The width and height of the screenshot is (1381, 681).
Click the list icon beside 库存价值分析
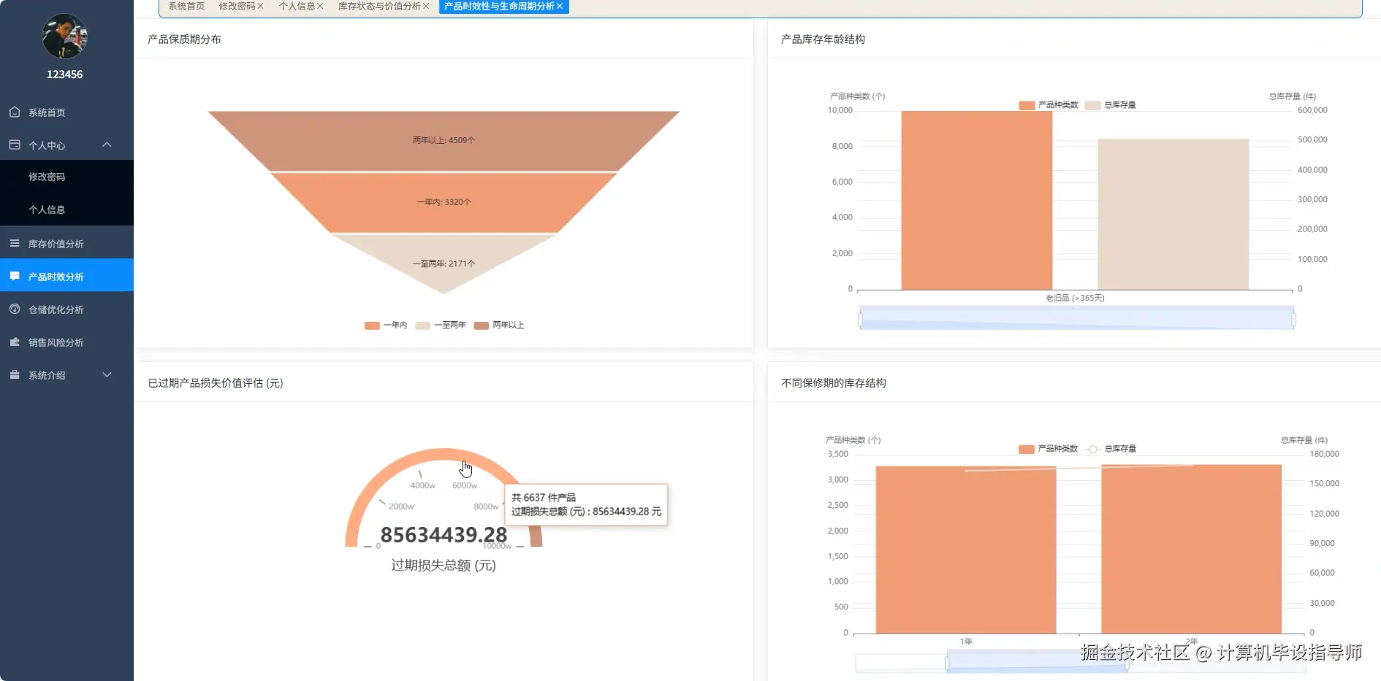15,243
